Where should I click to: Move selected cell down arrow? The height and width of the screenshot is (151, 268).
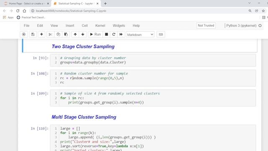[83, 34]
